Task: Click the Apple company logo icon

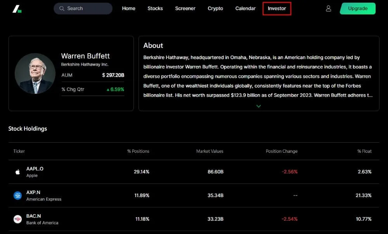Action: click(17, 172)
